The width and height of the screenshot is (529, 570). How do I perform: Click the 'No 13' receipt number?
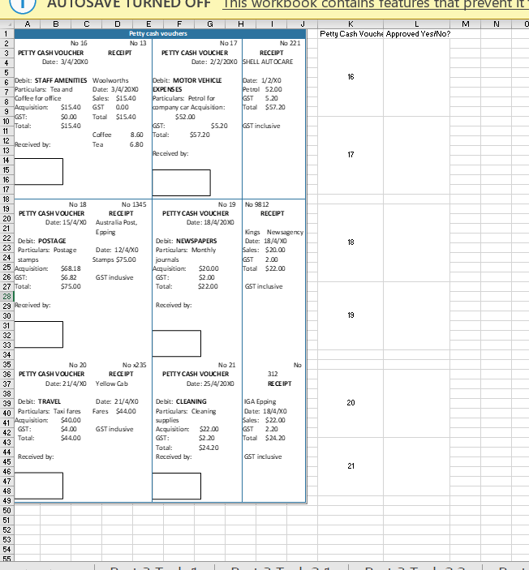(138, 43)
